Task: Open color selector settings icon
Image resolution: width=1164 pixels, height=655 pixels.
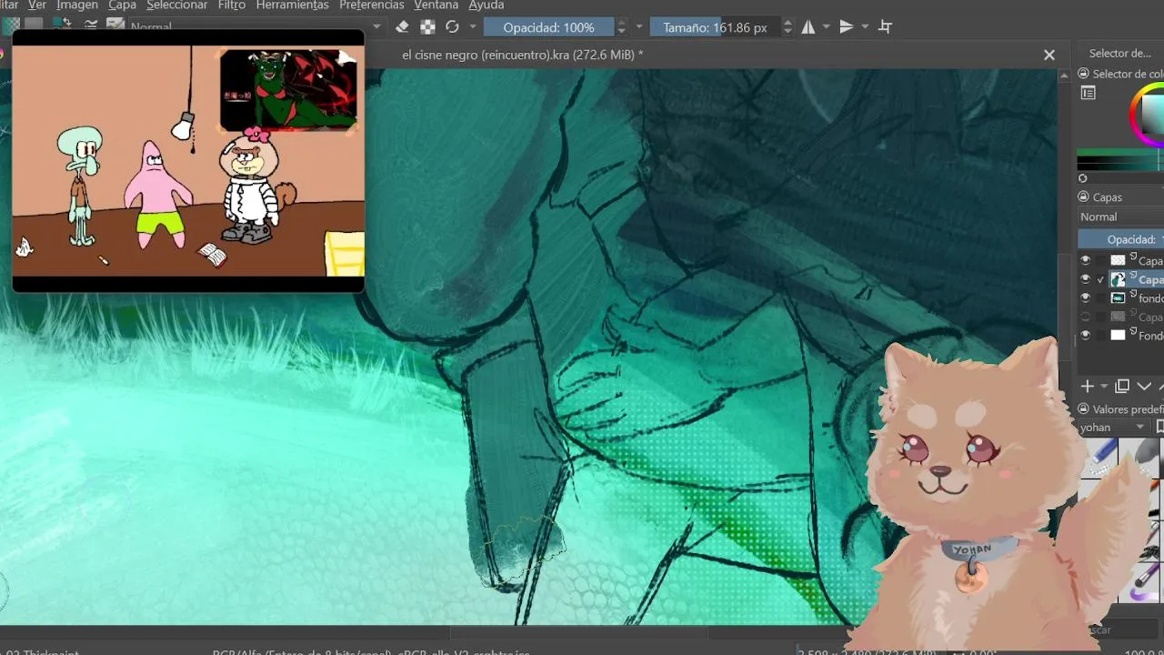Action: [1089, 93]
